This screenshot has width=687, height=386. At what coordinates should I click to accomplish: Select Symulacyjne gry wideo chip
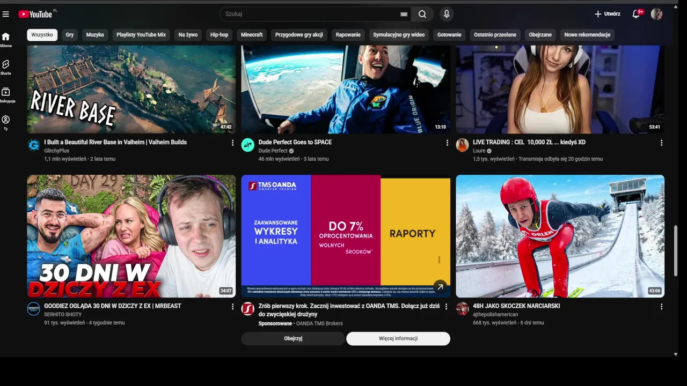click(x=399, y=35)
